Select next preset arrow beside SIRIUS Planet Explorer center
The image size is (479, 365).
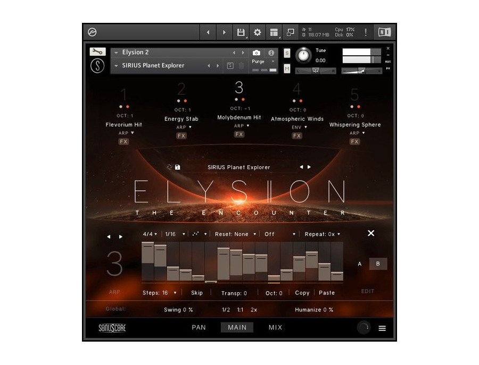click(309, 167)
